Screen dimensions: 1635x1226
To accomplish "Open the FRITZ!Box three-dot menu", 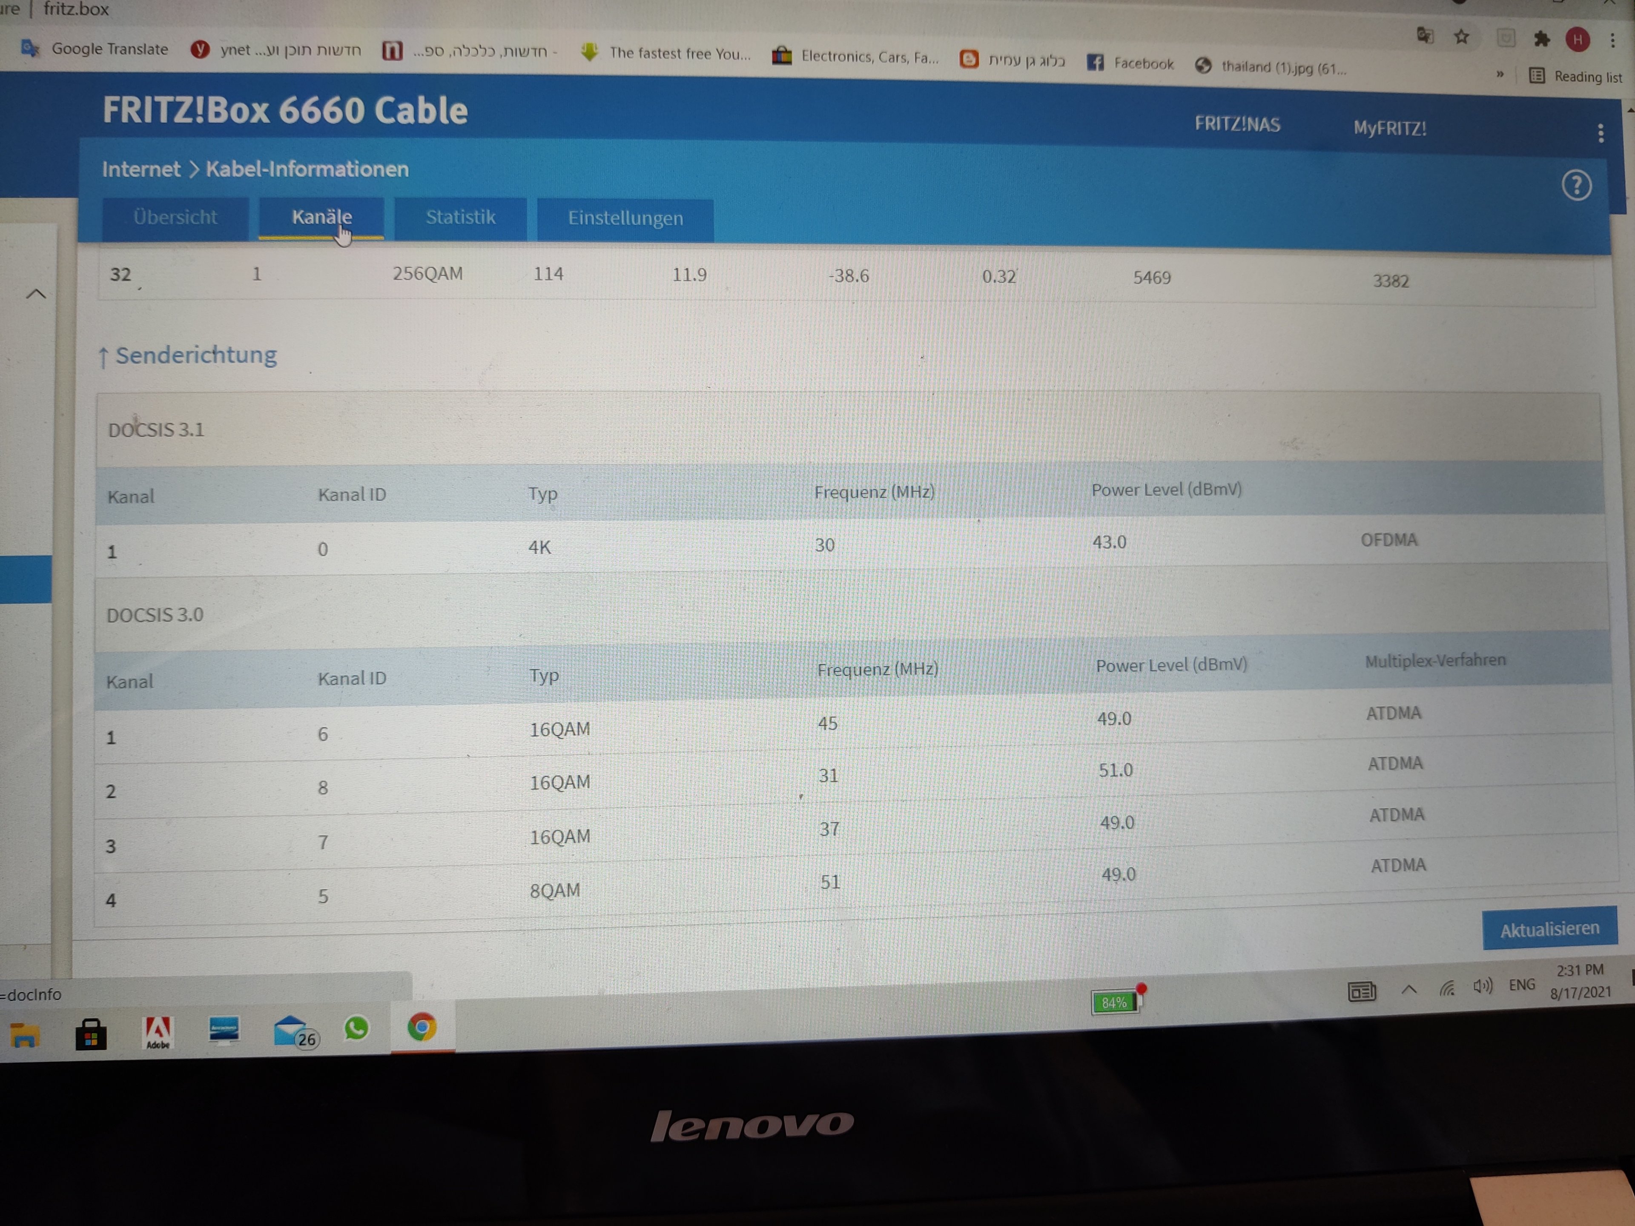I will click(1600, 134).
